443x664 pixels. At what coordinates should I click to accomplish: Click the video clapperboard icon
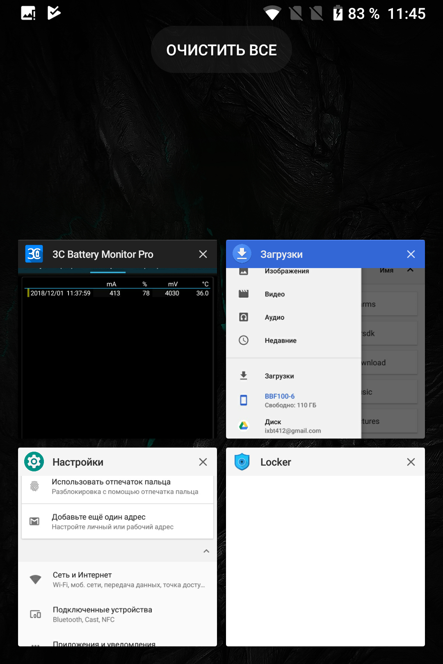(244, 294)
